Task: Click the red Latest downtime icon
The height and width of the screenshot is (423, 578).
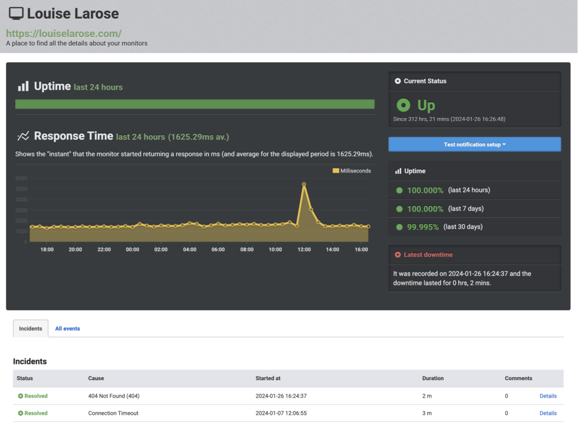Action: [398, 255]
